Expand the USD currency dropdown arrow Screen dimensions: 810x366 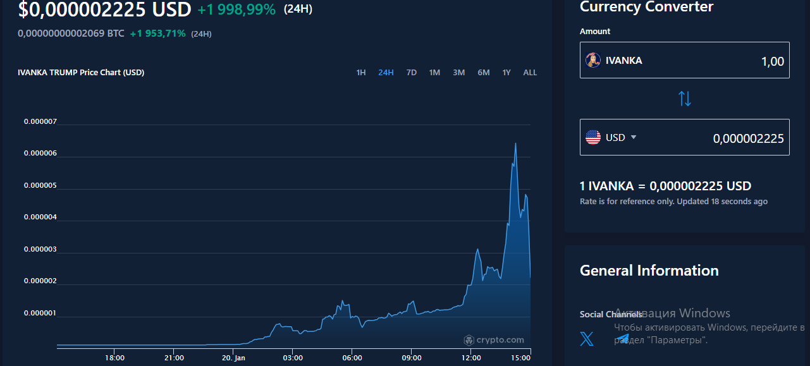click(634, 137)
